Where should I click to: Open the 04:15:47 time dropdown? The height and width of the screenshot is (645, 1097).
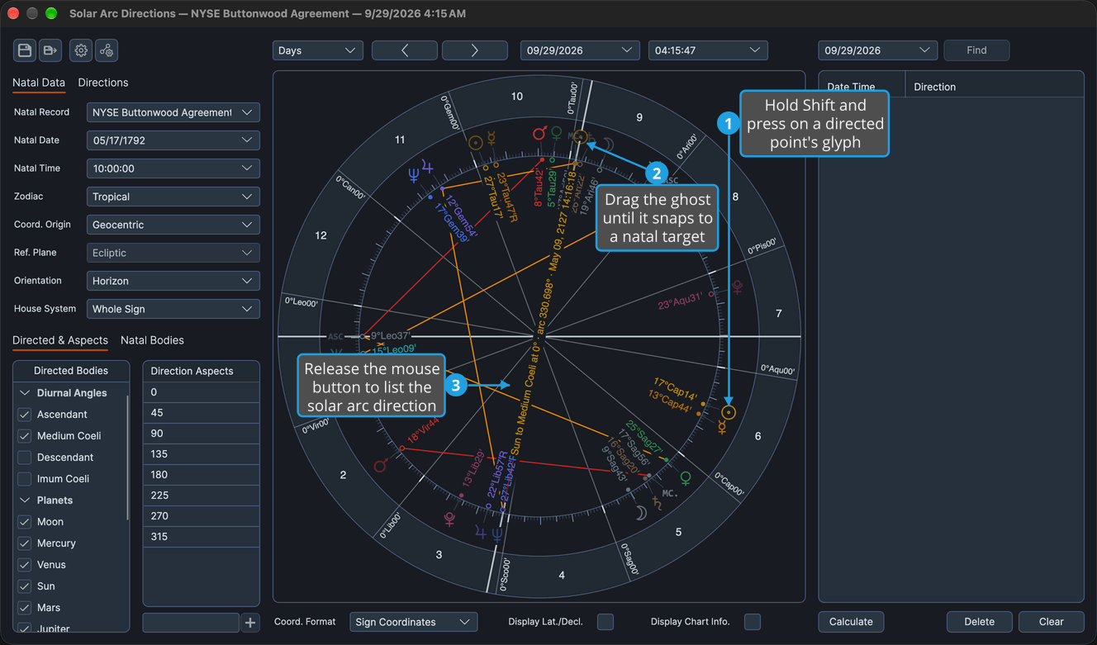(x=708, y=50)
